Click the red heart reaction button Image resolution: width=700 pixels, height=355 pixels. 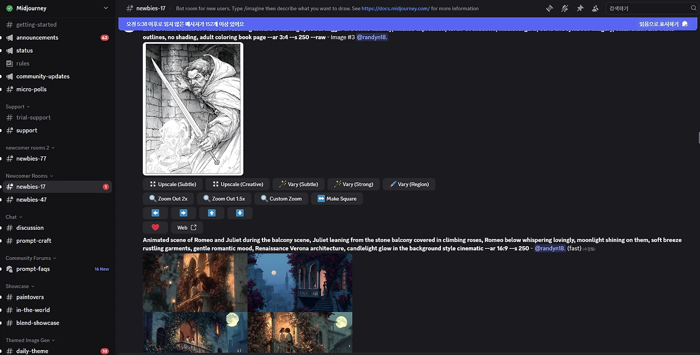tap(155, 227)
